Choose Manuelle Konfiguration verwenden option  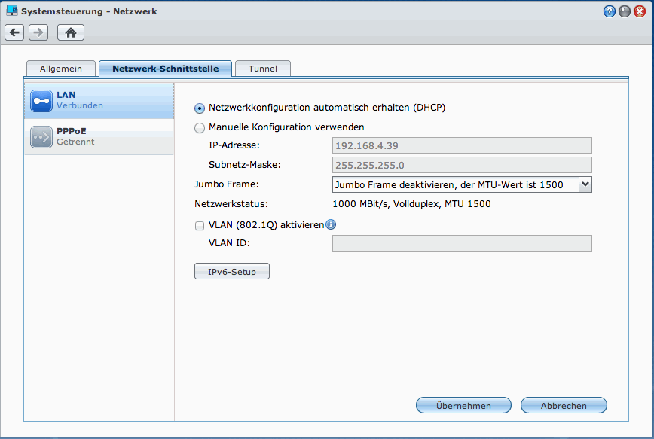(200, 128)
